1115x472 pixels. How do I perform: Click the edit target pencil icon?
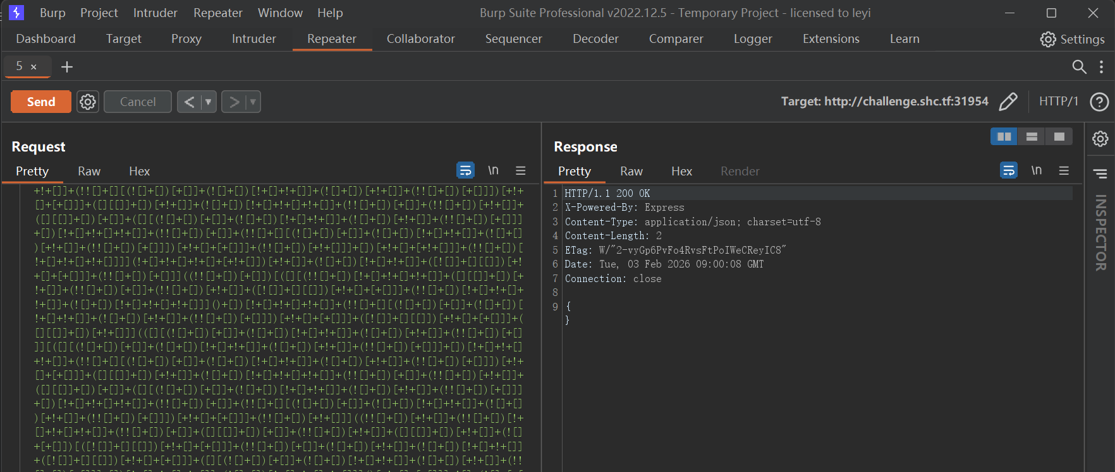click(x=1008, y=102)
